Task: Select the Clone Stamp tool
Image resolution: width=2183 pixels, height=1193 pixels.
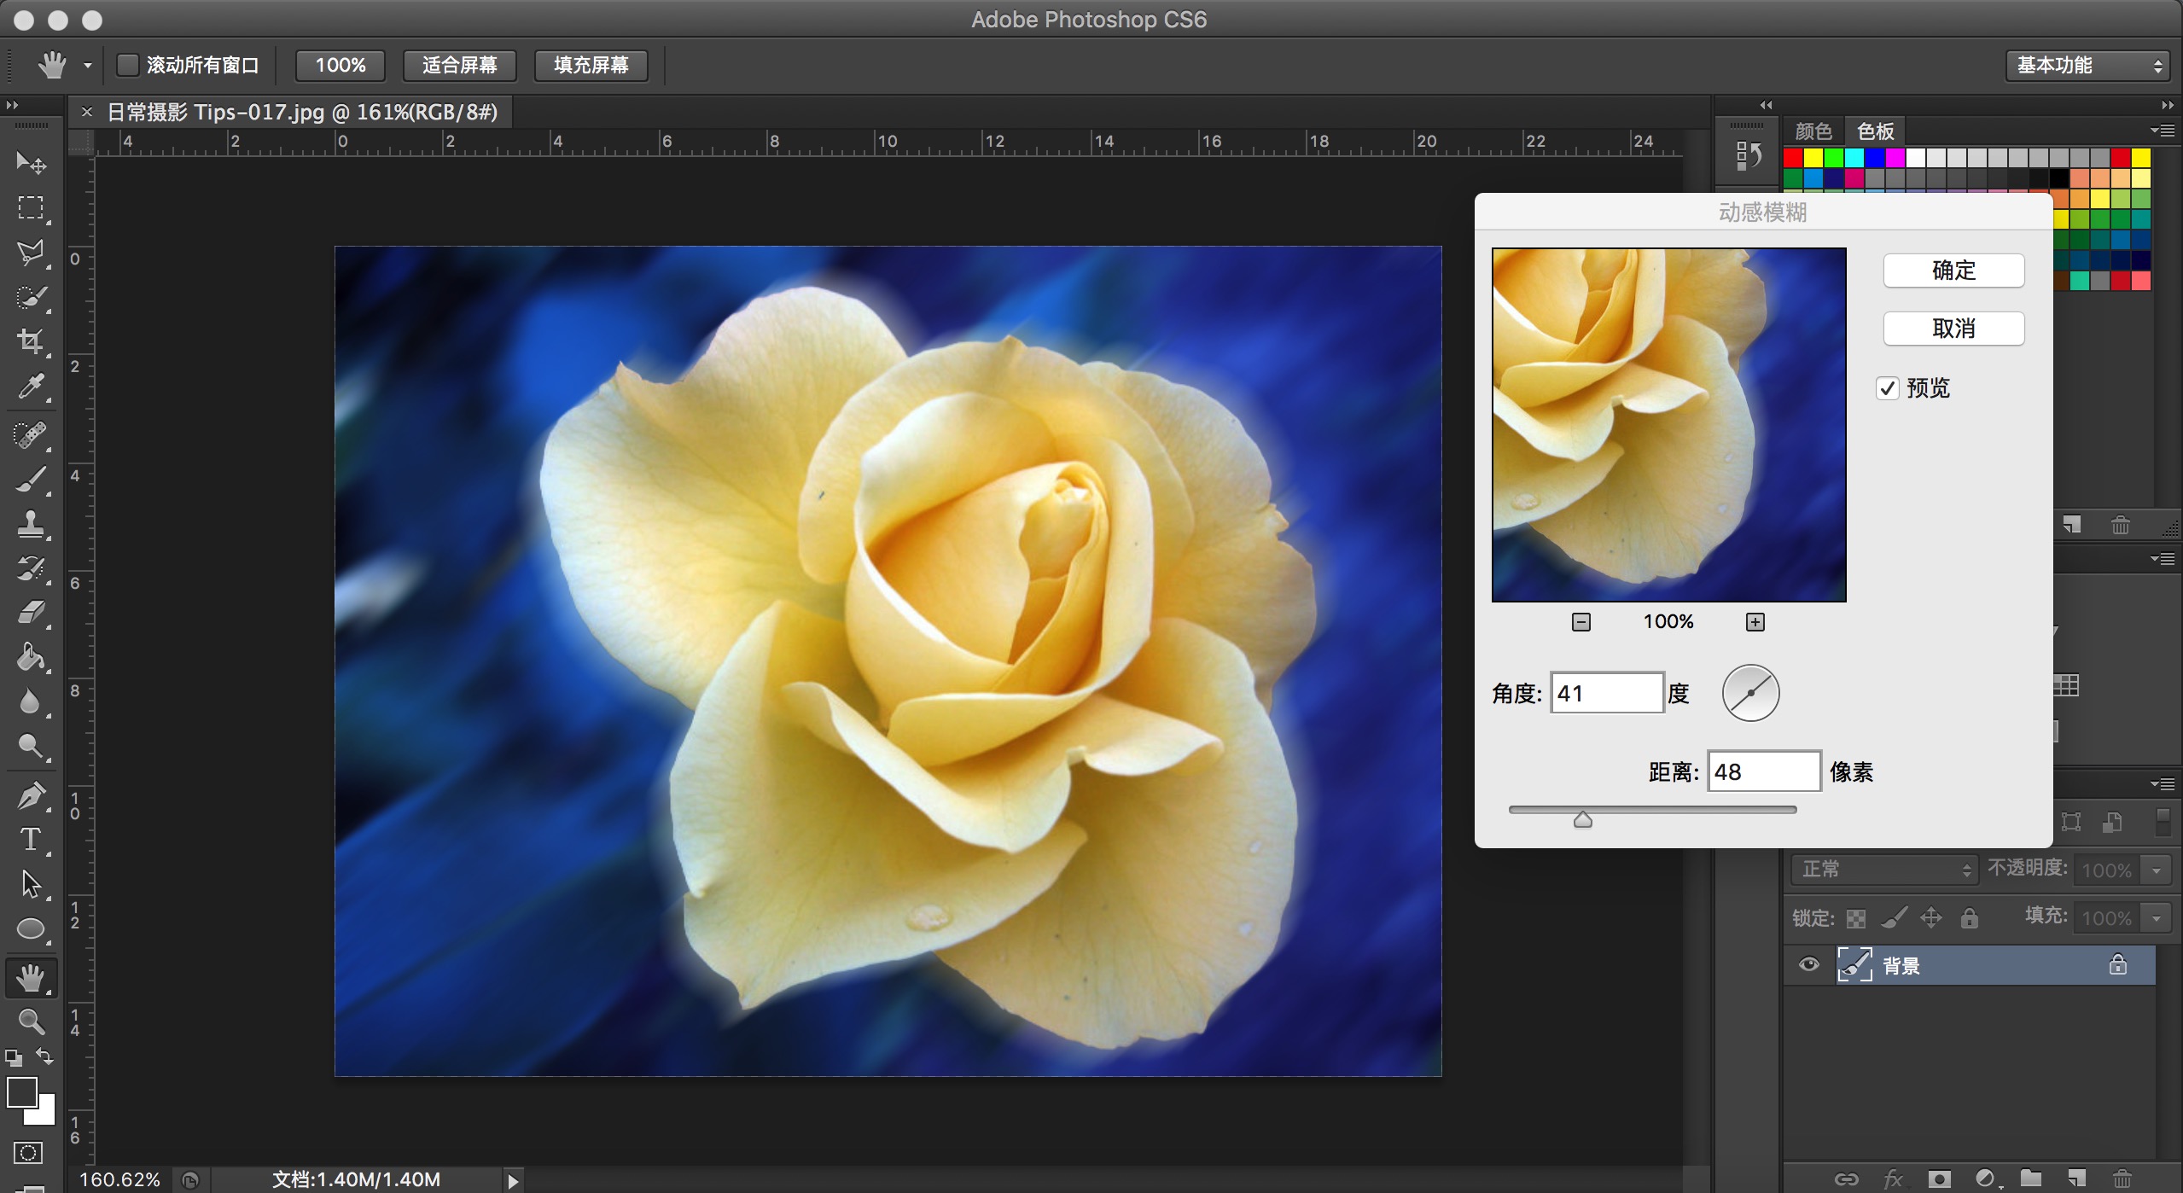Action: pyautogui.click(x=31, y=522)
